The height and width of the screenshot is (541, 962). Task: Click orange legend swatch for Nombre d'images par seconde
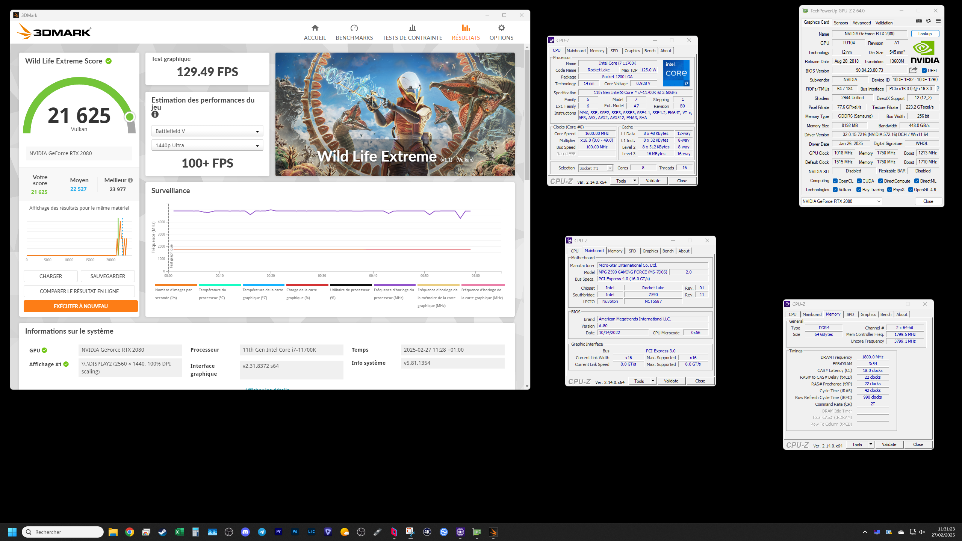coord(176,285)
